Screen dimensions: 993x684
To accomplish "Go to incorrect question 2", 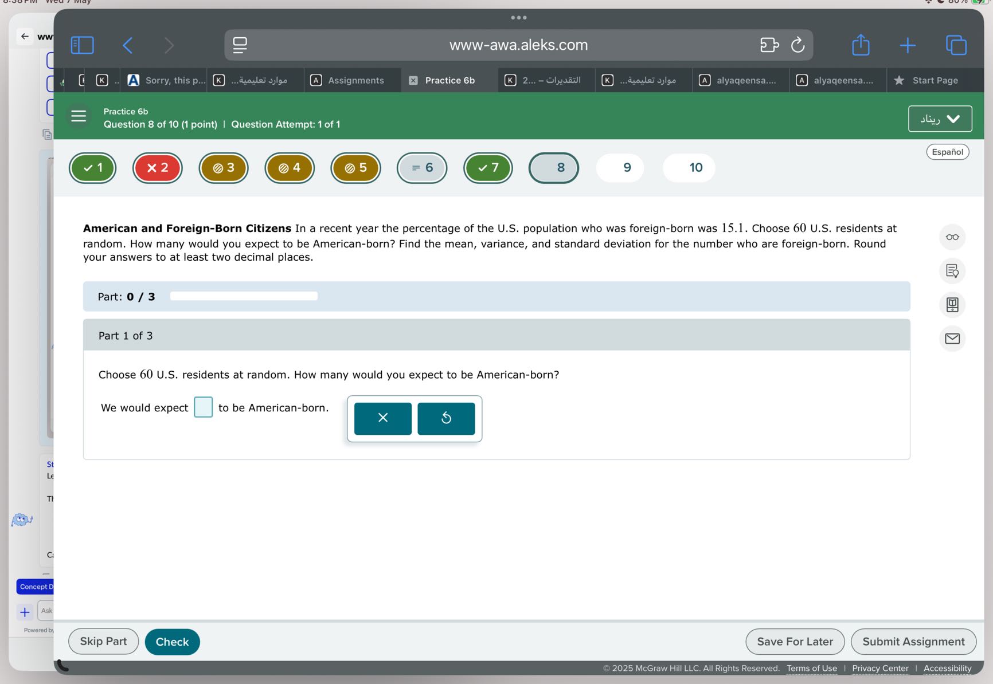I will (x=158, y=168).
